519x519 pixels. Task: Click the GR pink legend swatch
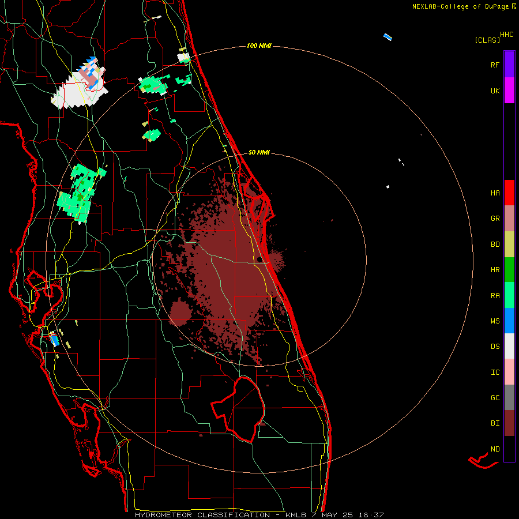tap(509, 219)
